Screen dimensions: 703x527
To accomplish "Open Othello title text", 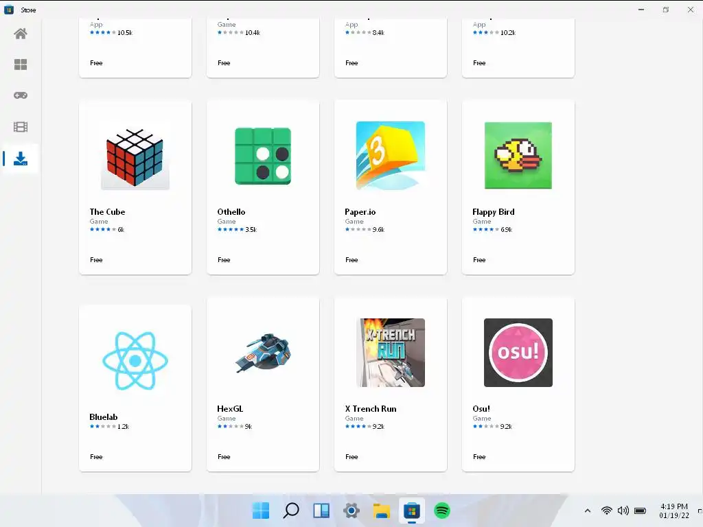I will coord(231,212).
